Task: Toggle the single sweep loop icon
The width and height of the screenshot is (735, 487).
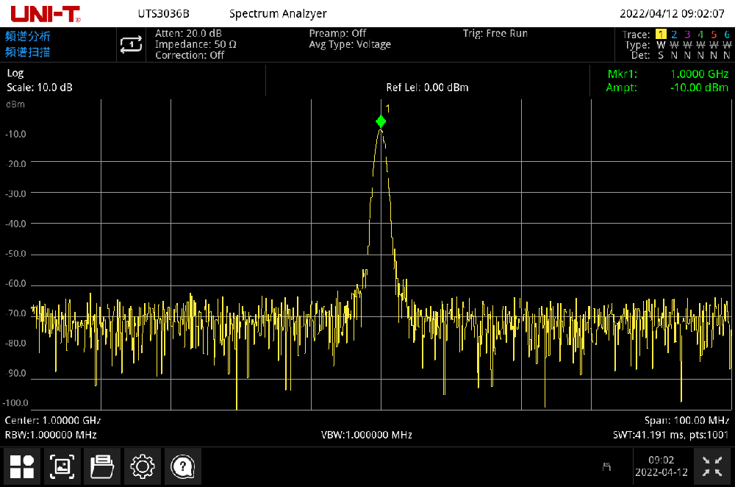Action: (131, 45)
